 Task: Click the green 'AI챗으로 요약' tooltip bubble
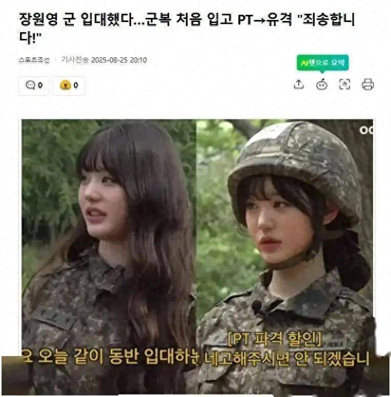point(322,62)
